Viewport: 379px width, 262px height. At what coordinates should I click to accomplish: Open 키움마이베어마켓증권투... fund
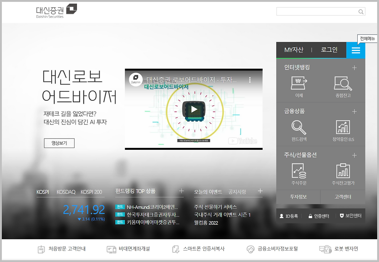[x=153, y=222]
